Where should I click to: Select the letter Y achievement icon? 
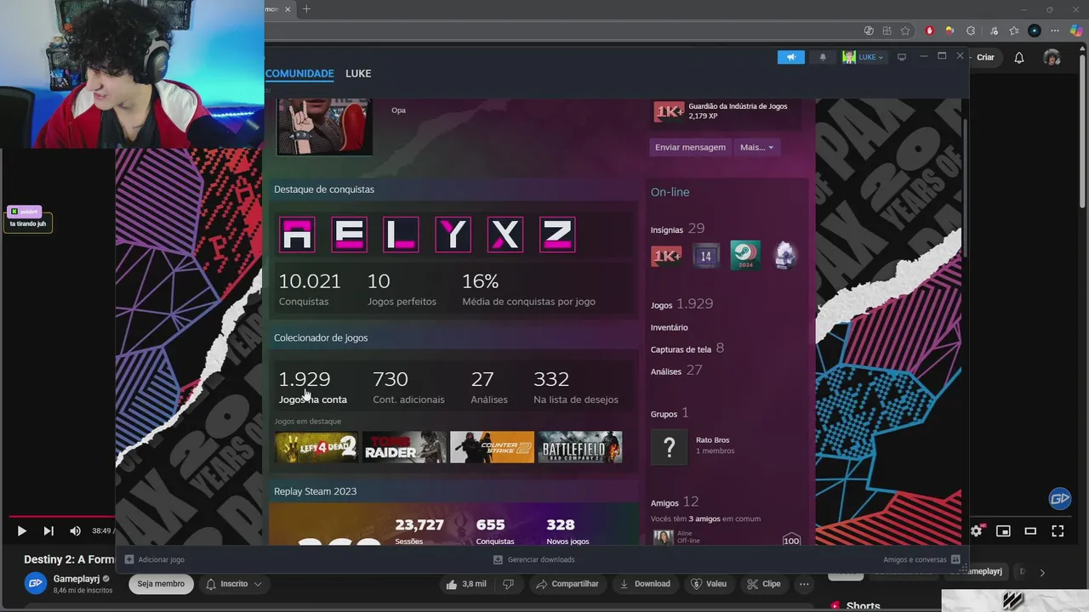click(x=453, y=235)
